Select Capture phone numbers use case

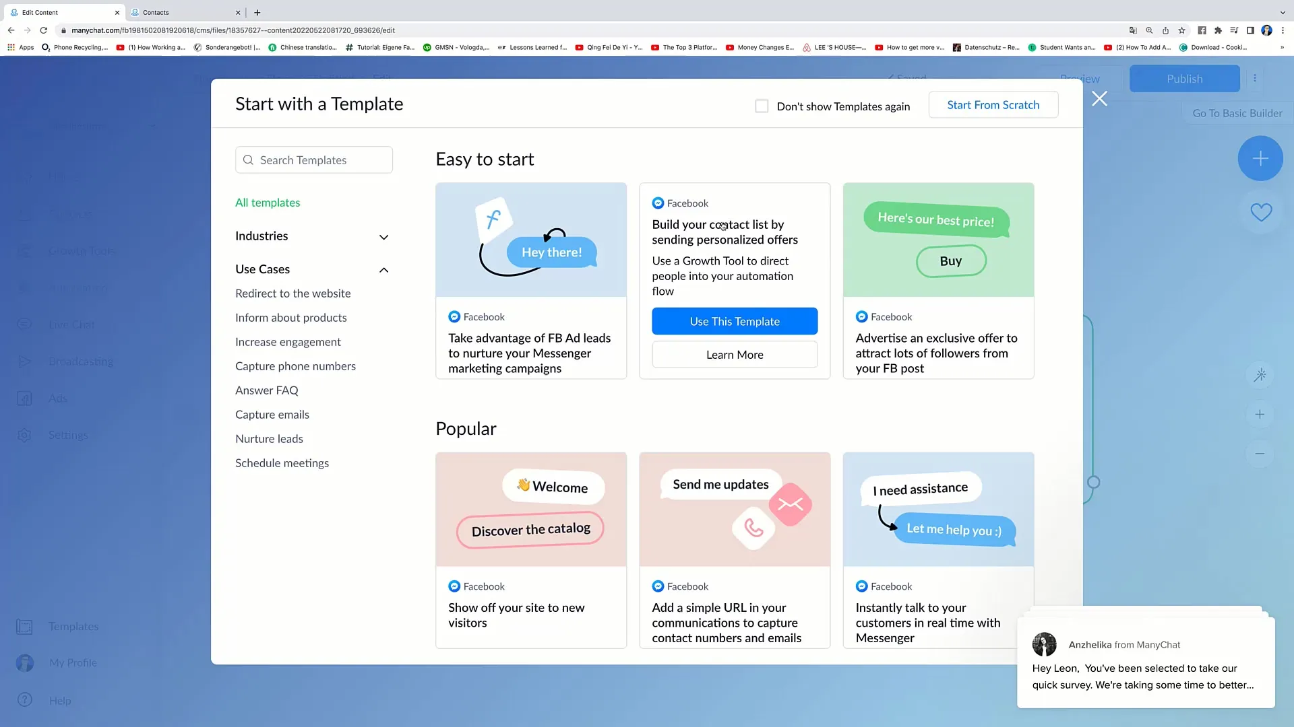295,366
